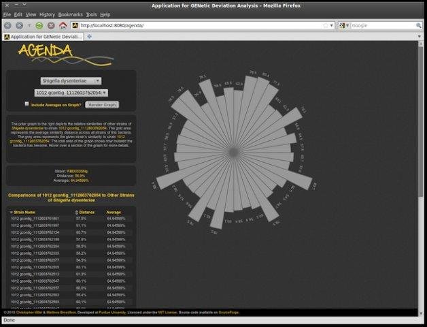Select the Application for GENetic Deviation tab
Image resolution: width=427 pixels, height=327 pixels.
[44, 37]
